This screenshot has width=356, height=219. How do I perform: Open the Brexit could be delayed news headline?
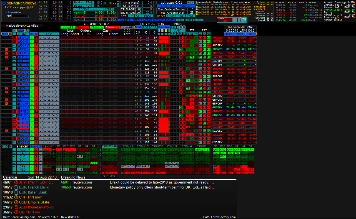[x=162, y=182]
